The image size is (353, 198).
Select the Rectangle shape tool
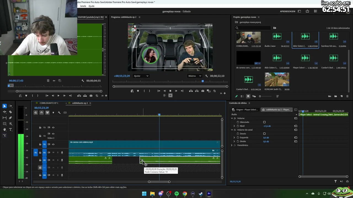(5, 124)
